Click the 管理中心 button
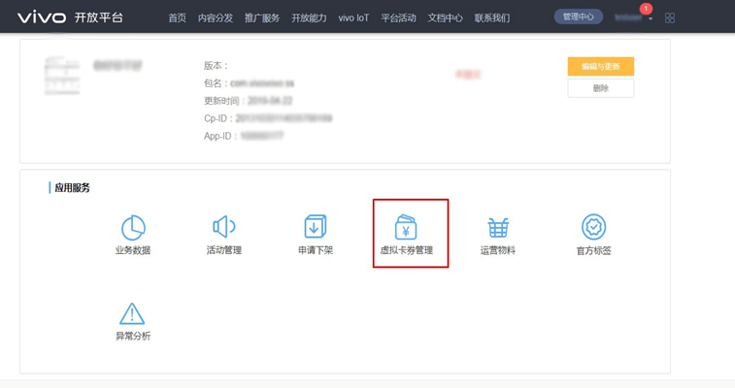This screenshot has width=735, height=388. click(x=579, y=16)
